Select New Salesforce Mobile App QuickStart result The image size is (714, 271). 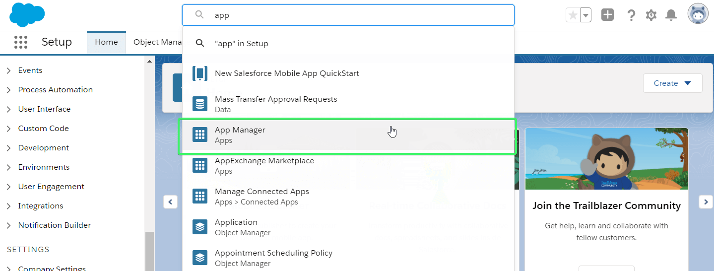point(348,73)
